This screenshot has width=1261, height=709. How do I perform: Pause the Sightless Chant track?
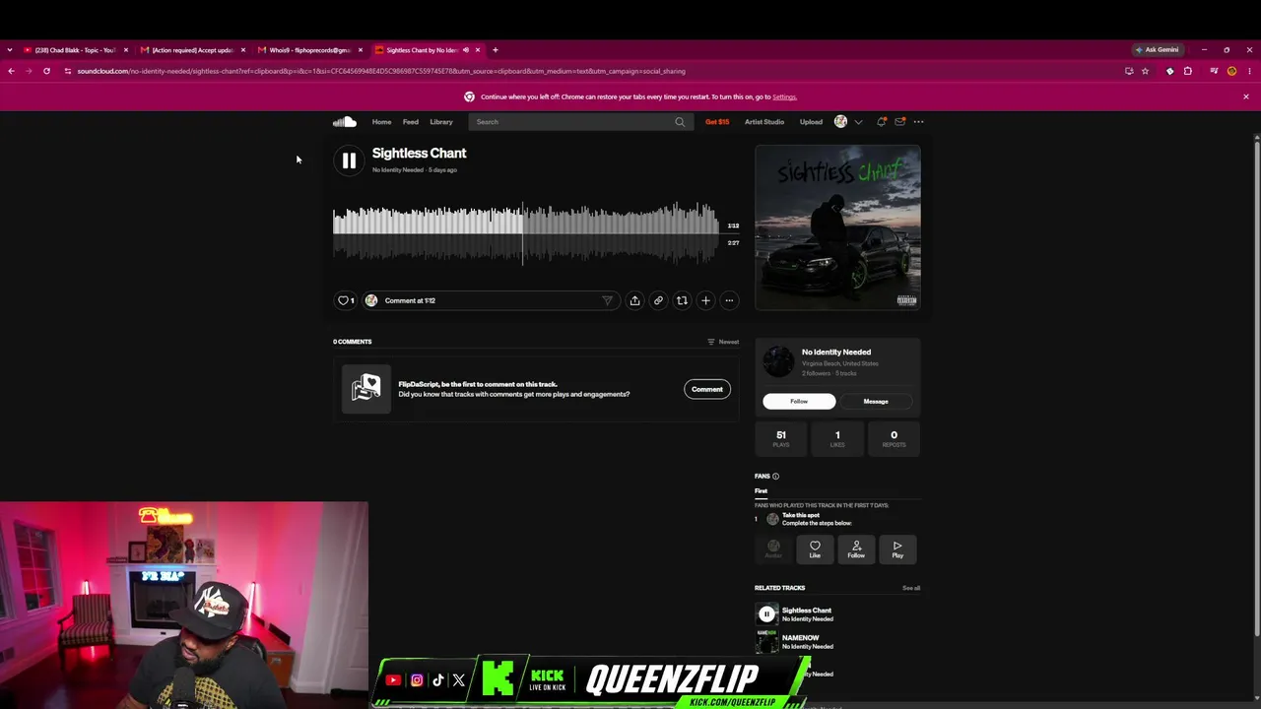coord(349,161)
